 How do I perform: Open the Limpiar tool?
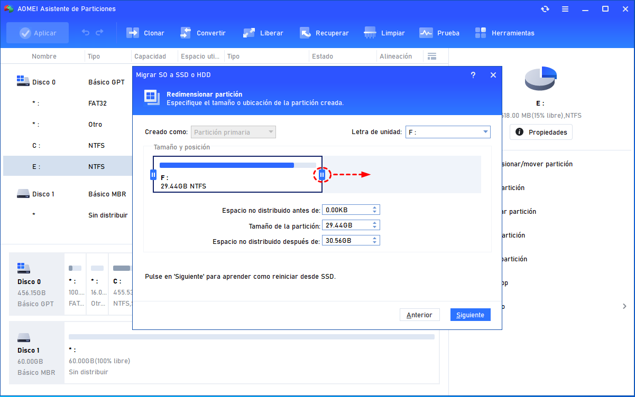(384, 33)
